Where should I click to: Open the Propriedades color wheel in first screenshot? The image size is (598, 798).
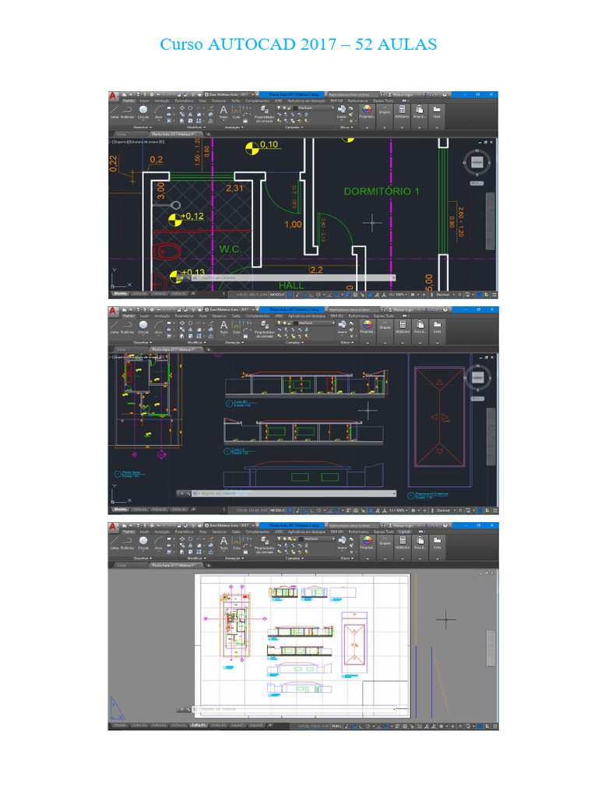tap(367, 111)
